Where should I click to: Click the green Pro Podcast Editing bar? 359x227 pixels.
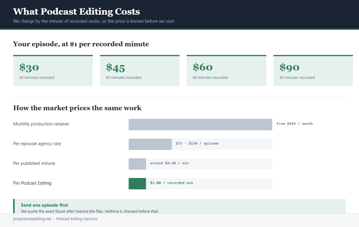(137, 184)
